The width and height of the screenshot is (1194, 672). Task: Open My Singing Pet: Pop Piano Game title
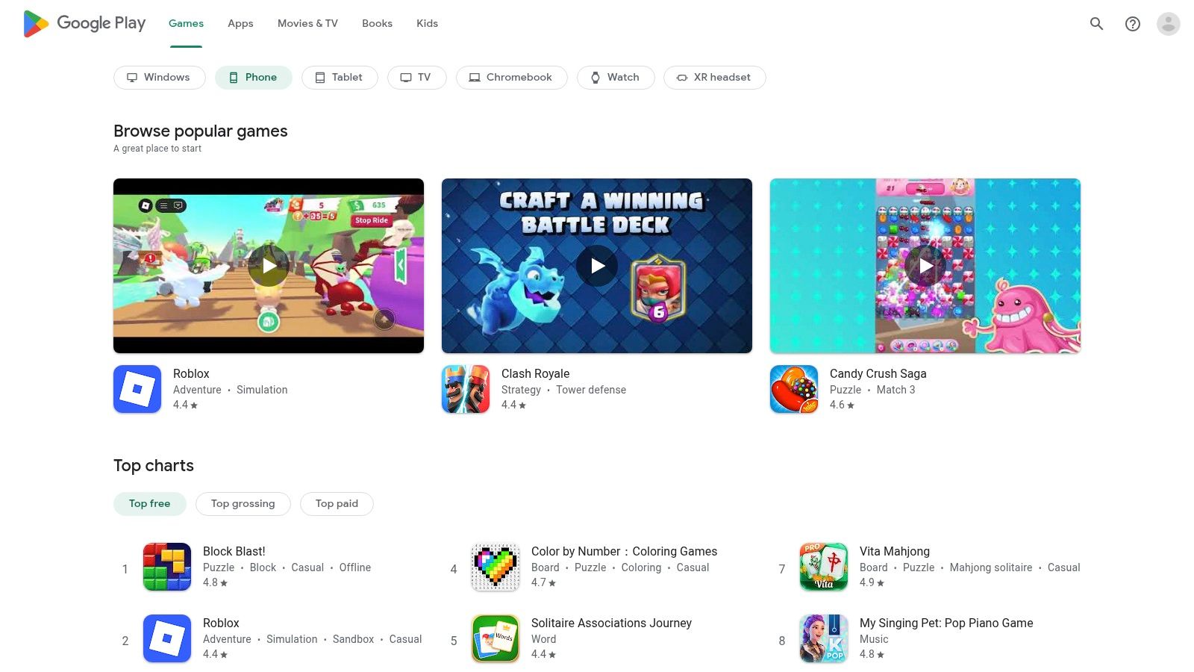coord(946,623)
